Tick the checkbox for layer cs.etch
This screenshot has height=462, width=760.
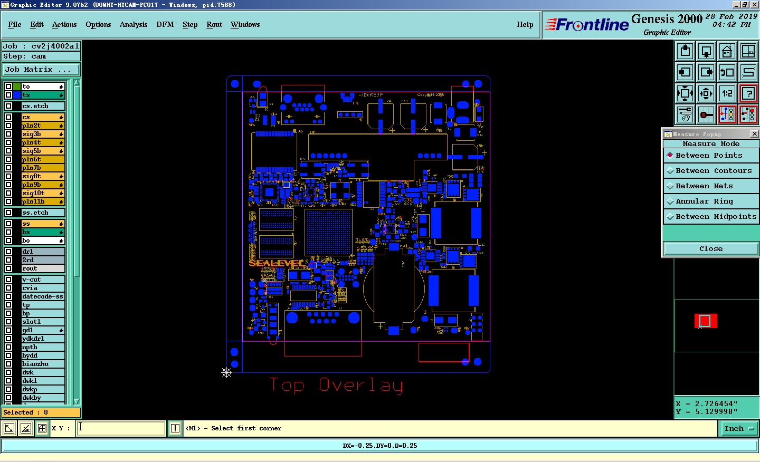coord(8,106)
